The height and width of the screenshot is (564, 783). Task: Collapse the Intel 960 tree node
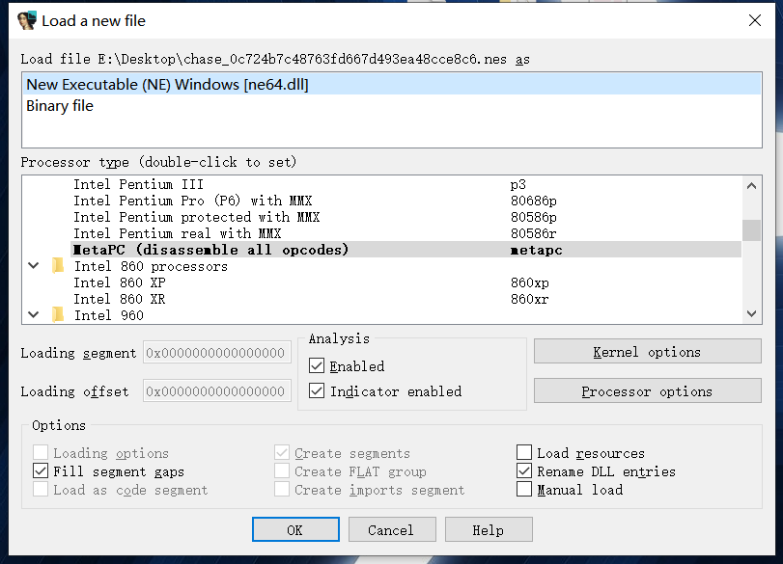(34, 315)
